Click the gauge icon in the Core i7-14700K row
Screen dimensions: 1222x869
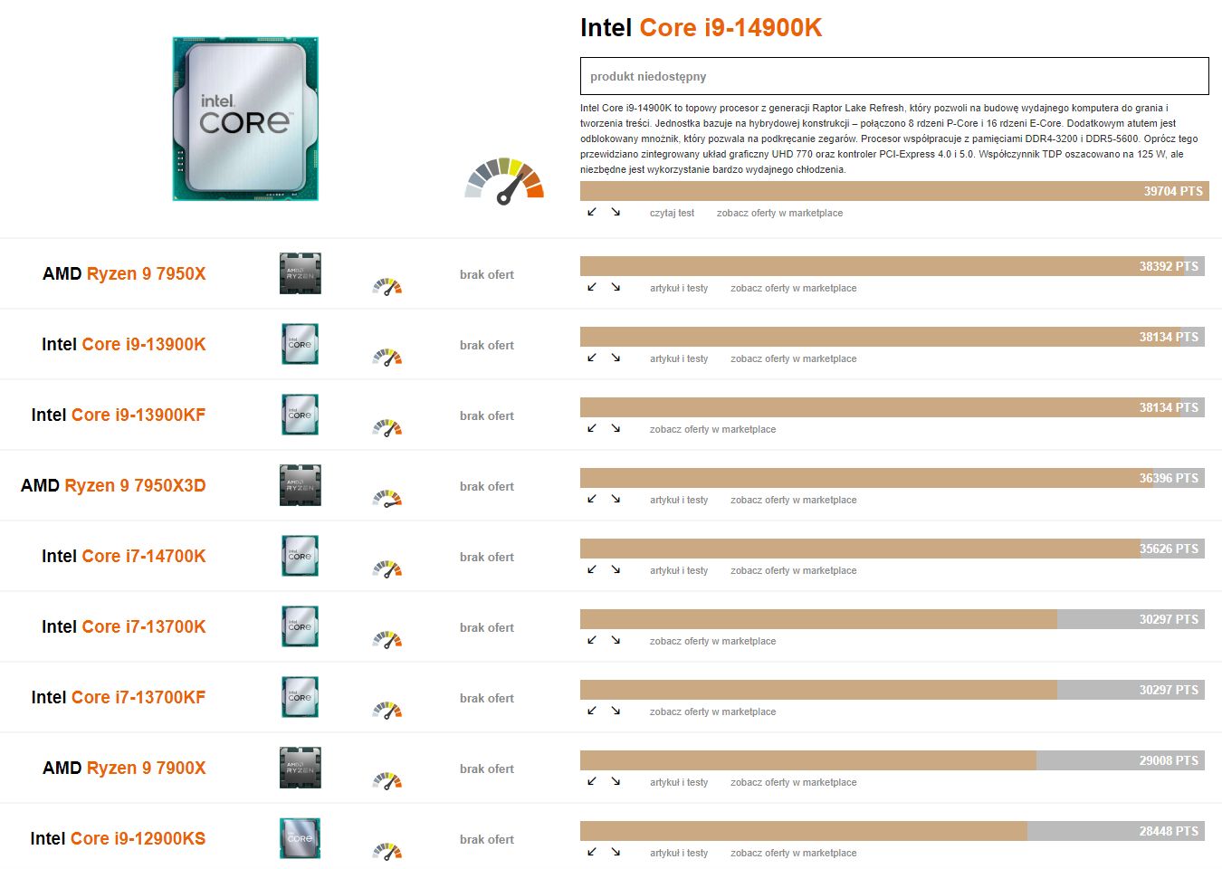pyautogui.click(x=387, y=568)
